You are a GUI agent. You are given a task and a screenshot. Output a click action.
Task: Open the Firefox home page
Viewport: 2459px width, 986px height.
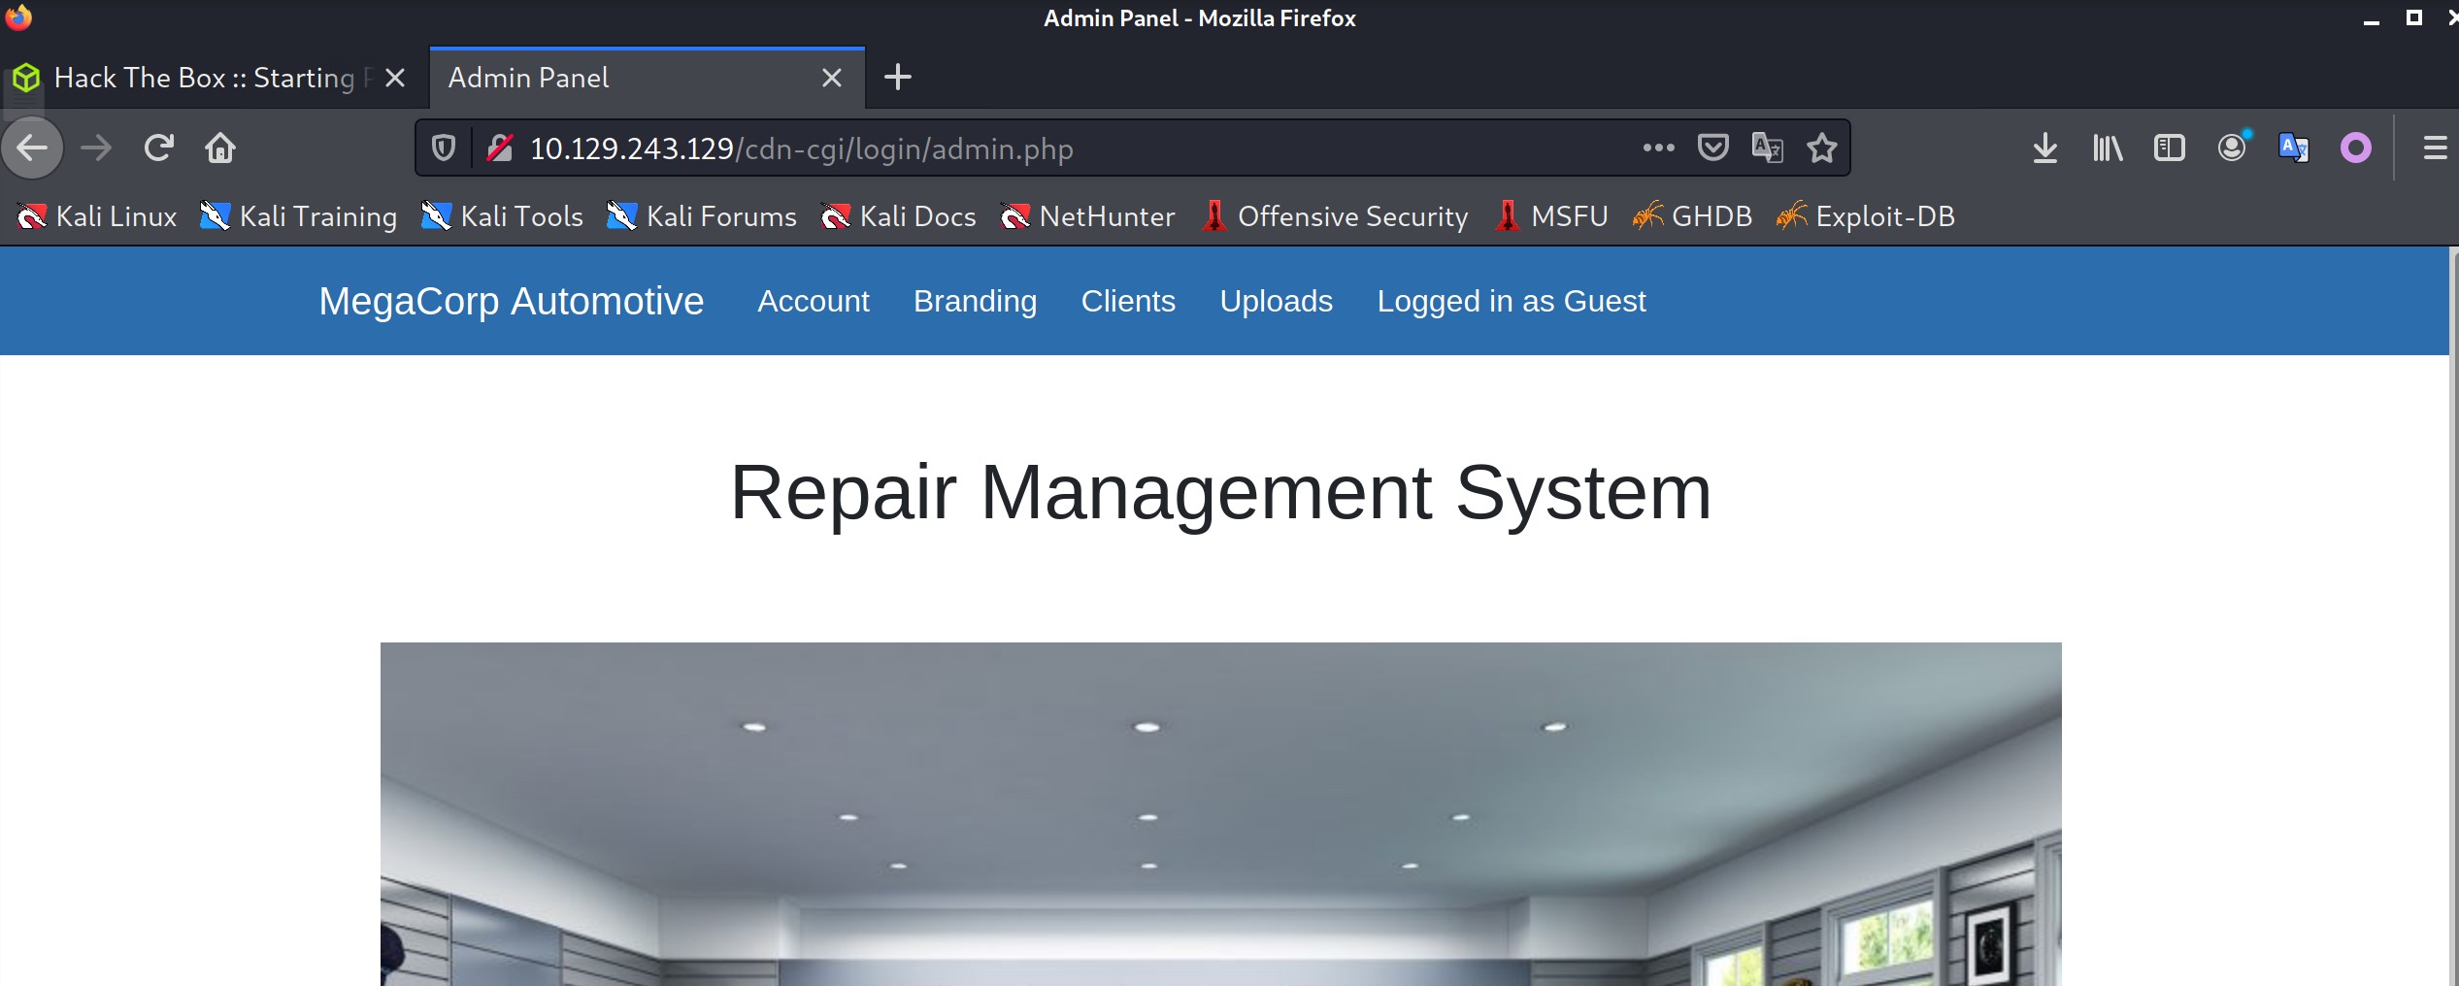click(x=220, y=148)
